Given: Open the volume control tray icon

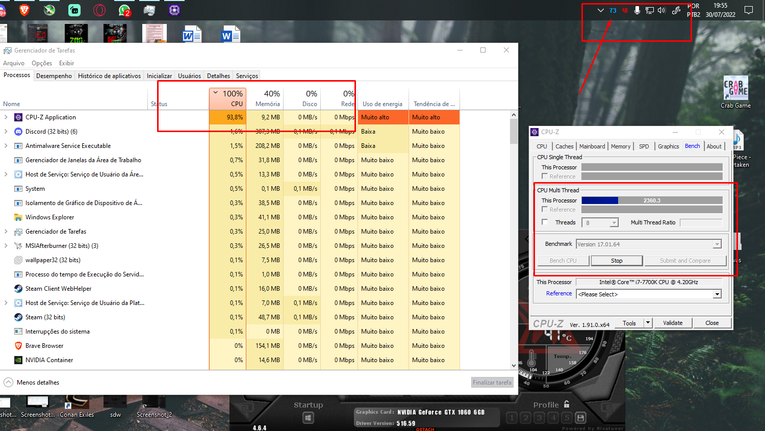Looking at the screenshot, I should [661, 10].
